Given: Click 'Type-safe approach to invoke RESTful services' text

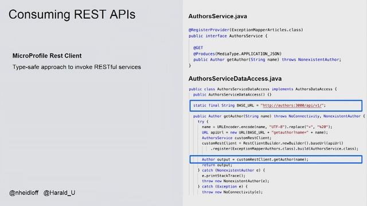Looking at the screenshot, I should [77, 67].
